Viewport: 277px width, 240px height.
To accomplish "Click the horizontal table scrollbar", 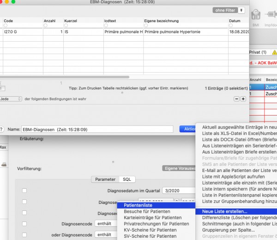I will (x=65, y=77).
